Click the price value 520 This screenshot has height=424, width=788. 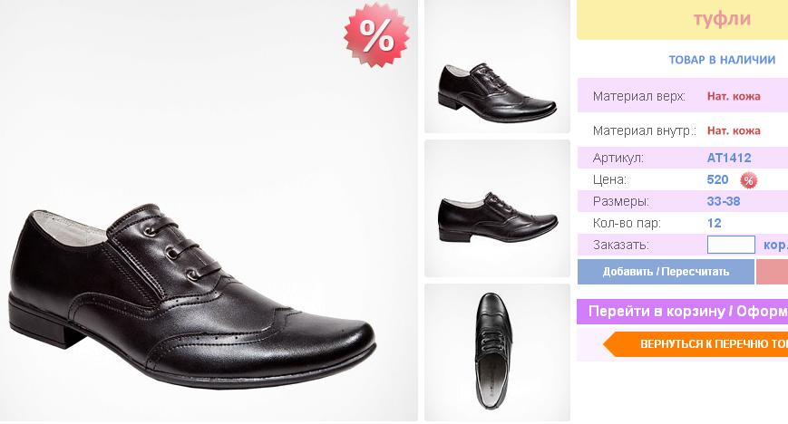point(717,179)
